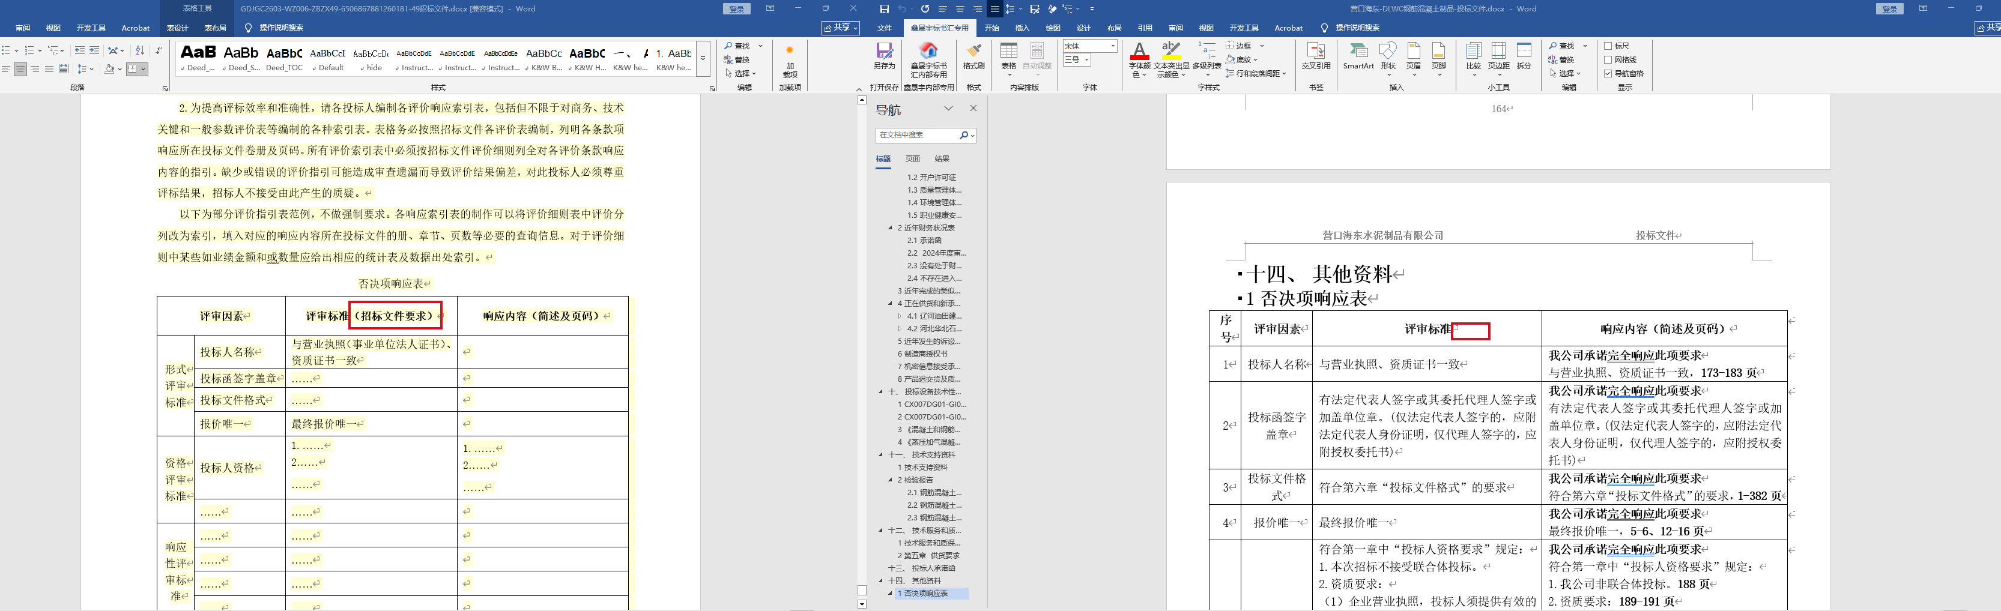
Task: Apply Default style from styles gallery
Action: coord(328,58)
